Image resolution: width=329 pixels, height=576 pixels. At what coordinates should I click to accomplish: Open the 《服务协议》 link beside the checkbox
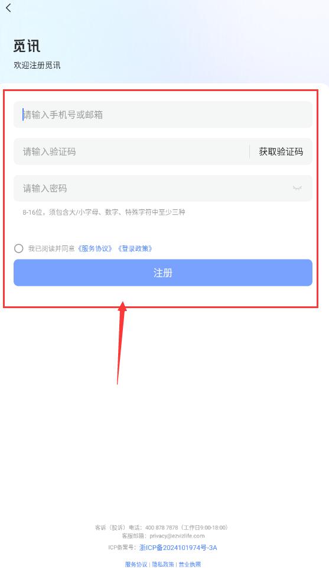[95, 248]
